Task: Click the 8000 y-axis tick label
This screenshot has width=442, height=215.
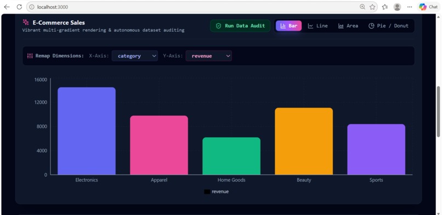Action: tap(42, 127)
